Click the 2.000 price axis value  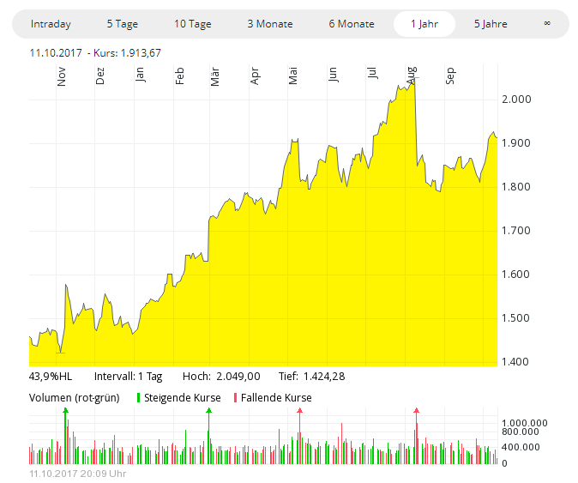click(516, 100)
